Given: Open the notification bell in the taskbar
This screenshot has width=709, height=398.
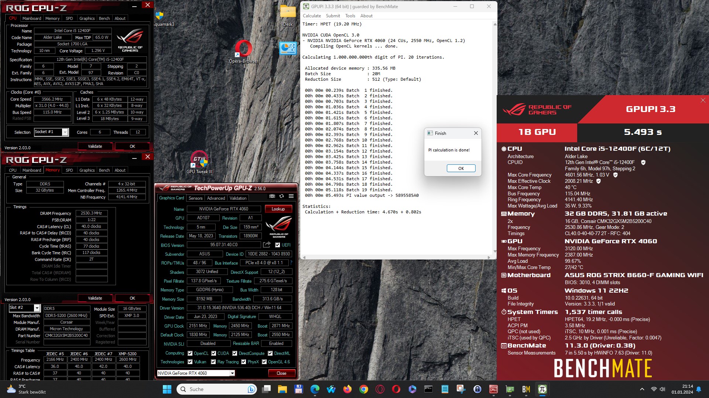Looking at the screenshot, I should click(x=699, y=389).
